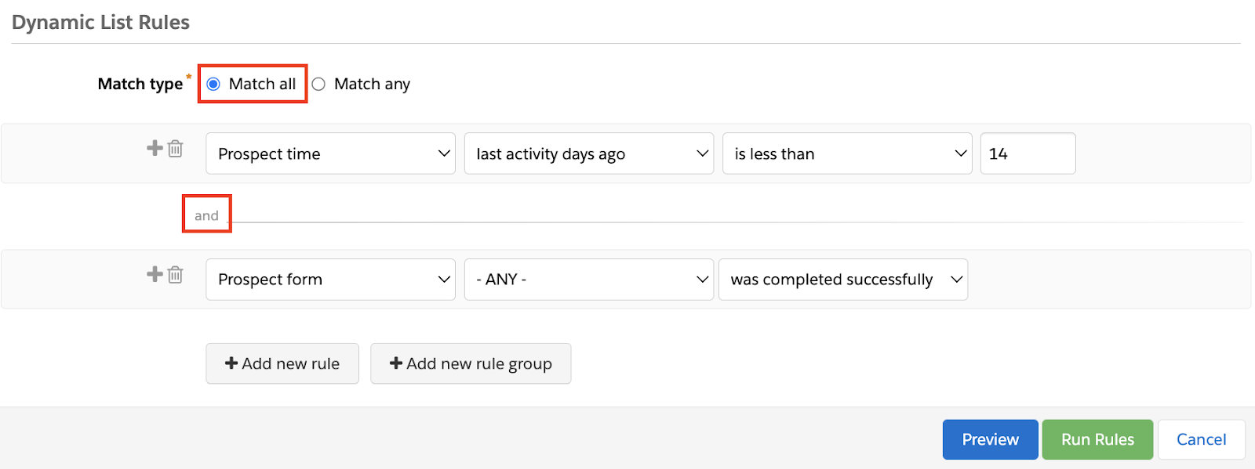The height and width of the screenshot is (469, 1255).
Task: Click the days value input field
Action: click(x=1027, y=153)
